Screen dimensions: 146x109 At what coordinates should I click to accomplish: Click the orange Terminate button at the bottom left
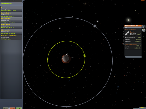pos(12,108)
